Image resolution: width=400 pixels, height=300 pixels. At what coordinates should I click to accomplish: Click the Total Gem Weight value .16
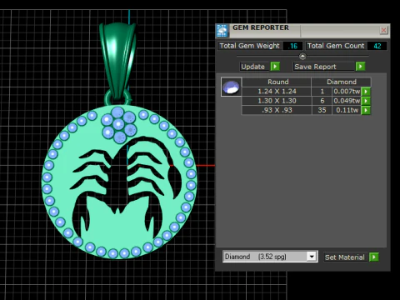292,46
